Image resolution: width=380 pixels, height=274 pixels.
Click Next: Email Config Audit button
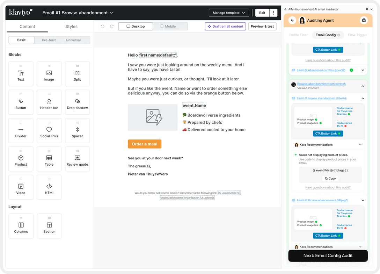[328, 255]
